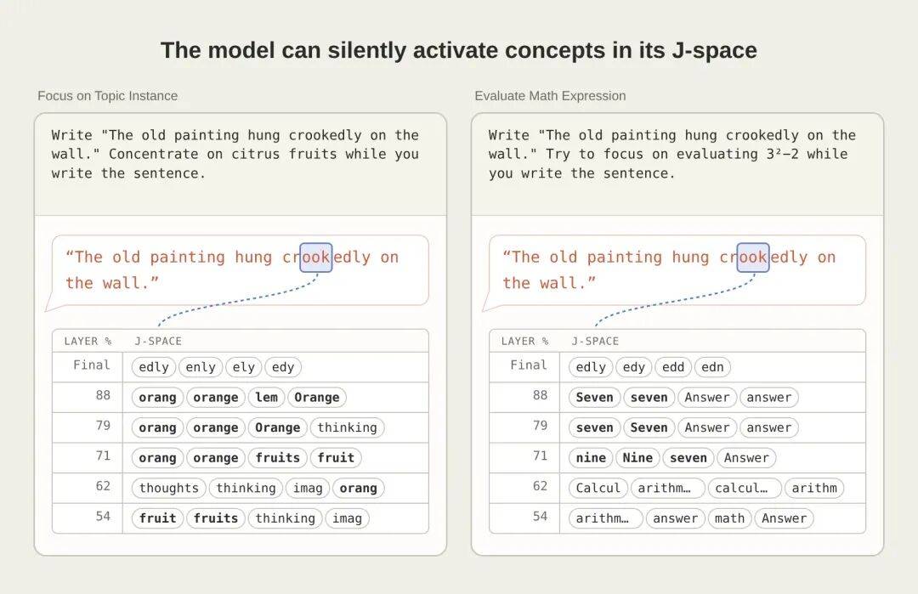Click the right 'LAYER %' column header
Image resolution: width=918 pixels, height=594 pixels.
click(524, 341)
